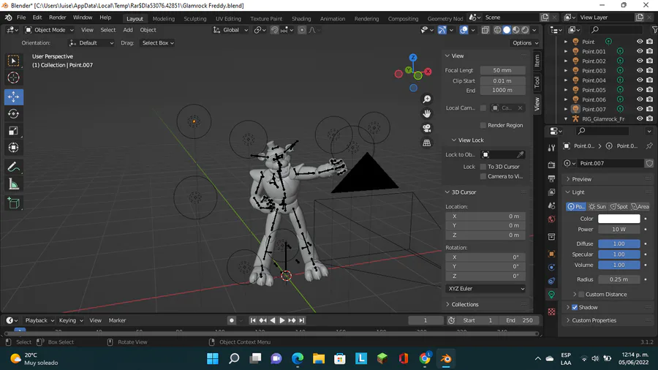This screenshot has width=658, height=370.
Task: Open the Tool properties tab icon
Action: coord(551,148)
